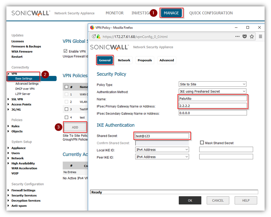Viewport: 271px width, 217px height.
Task: Switch to the Network tab
Action: (x=124, y=60)
